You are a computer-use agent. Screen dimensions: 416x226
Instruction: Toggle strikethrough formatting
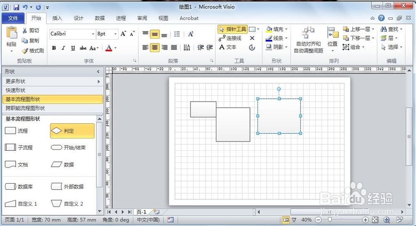[83, 48]
